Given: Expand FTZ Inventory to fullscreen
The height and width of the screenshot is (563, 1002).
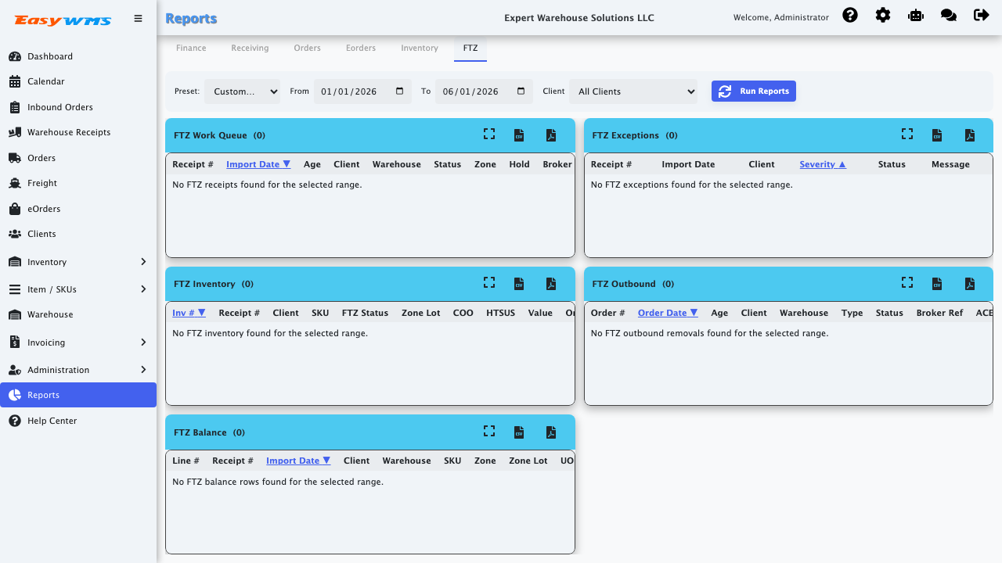Looking at the screenshot, I should point(489,283).
